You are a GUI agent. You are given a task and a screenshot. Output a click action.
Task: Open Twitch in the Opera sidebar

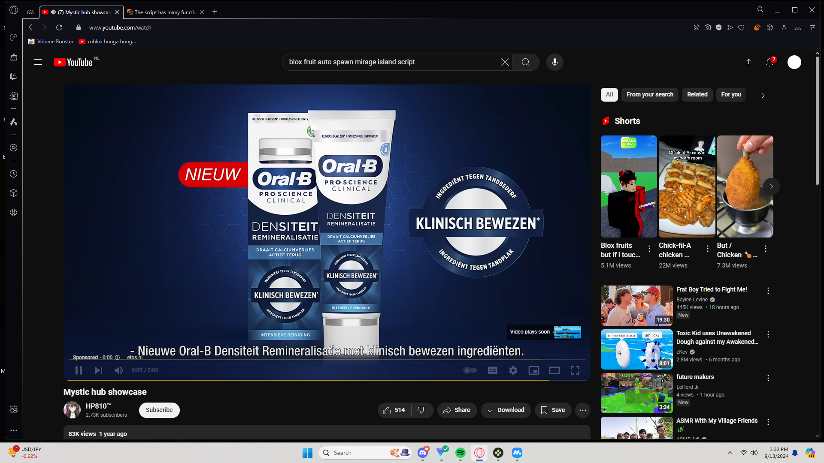coord(14,76)
